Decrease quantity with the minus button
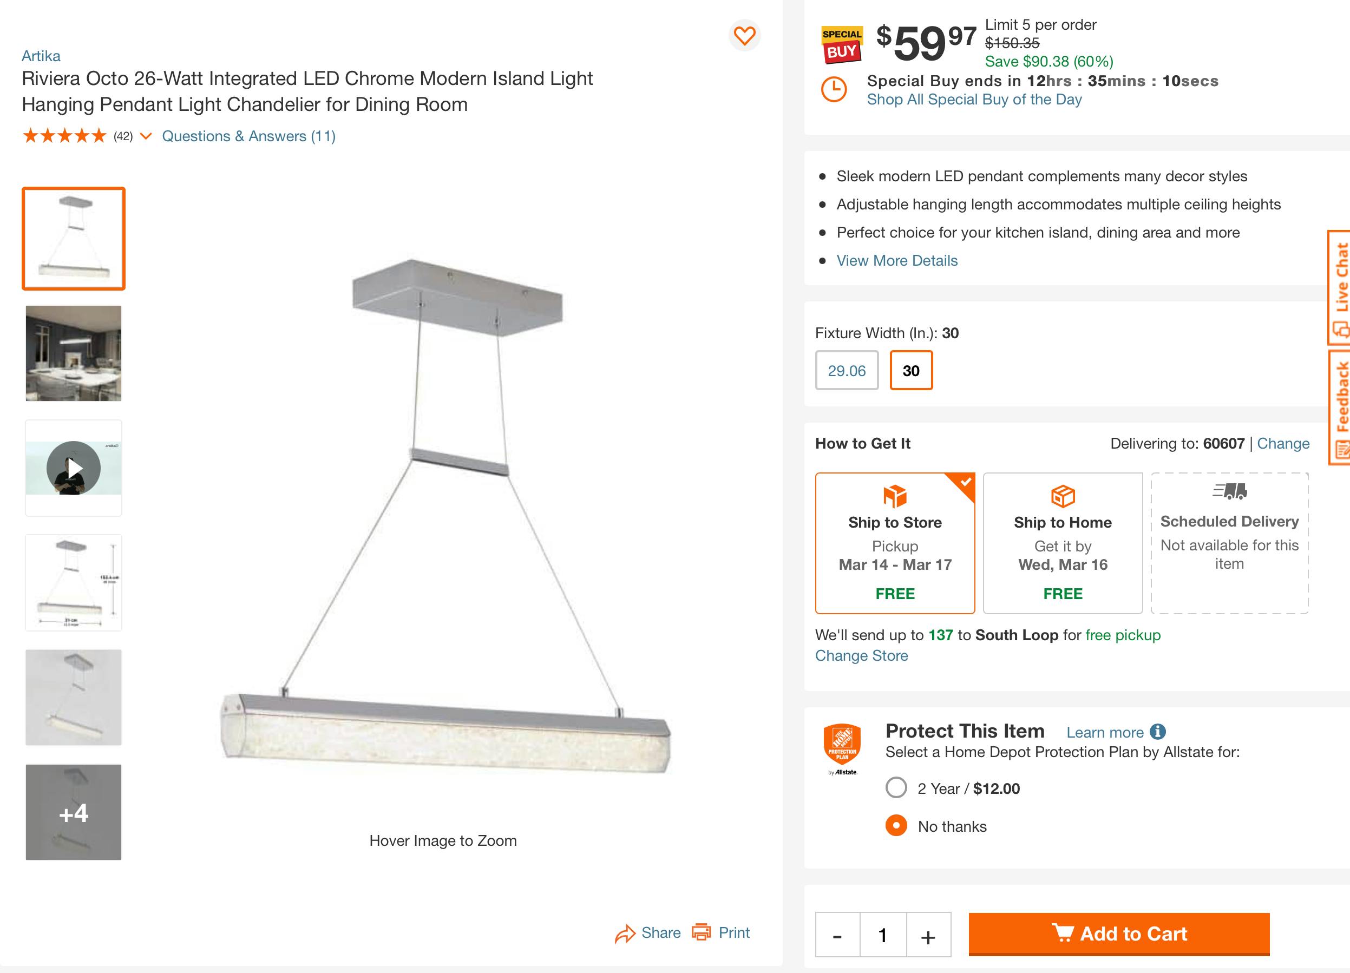Viewport: 1350px width, 973px height. (x=837, y=936)
